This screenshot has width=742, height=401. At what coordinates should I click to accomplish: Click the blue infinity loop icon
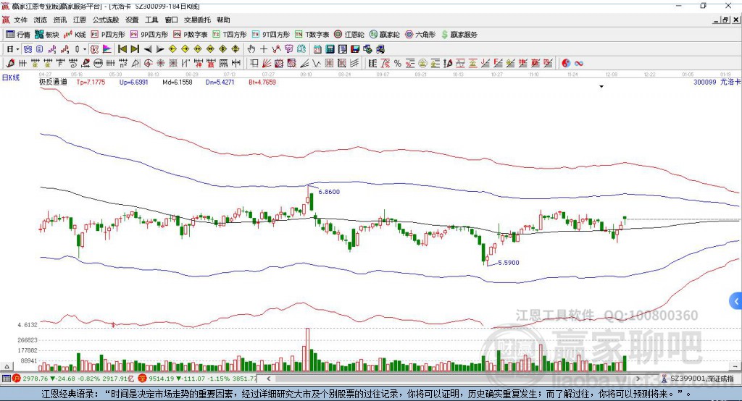[x=578, y=64]
